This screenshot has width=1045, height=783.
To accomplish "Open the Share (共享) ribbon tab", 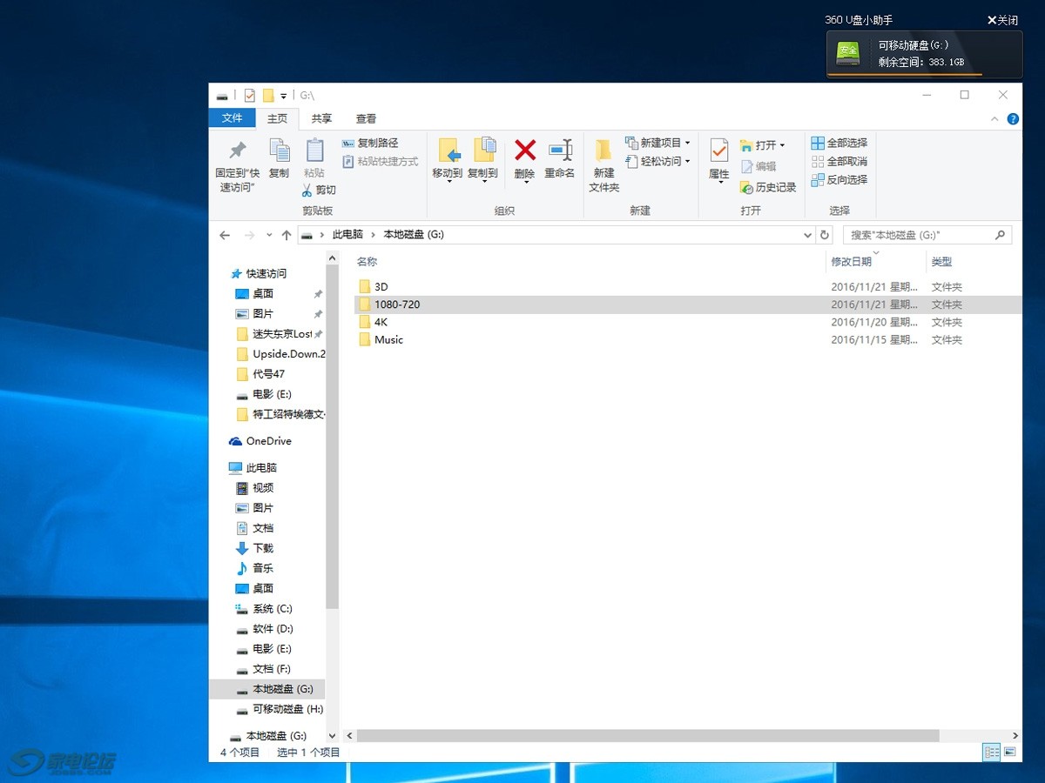I will click(321, 119).
